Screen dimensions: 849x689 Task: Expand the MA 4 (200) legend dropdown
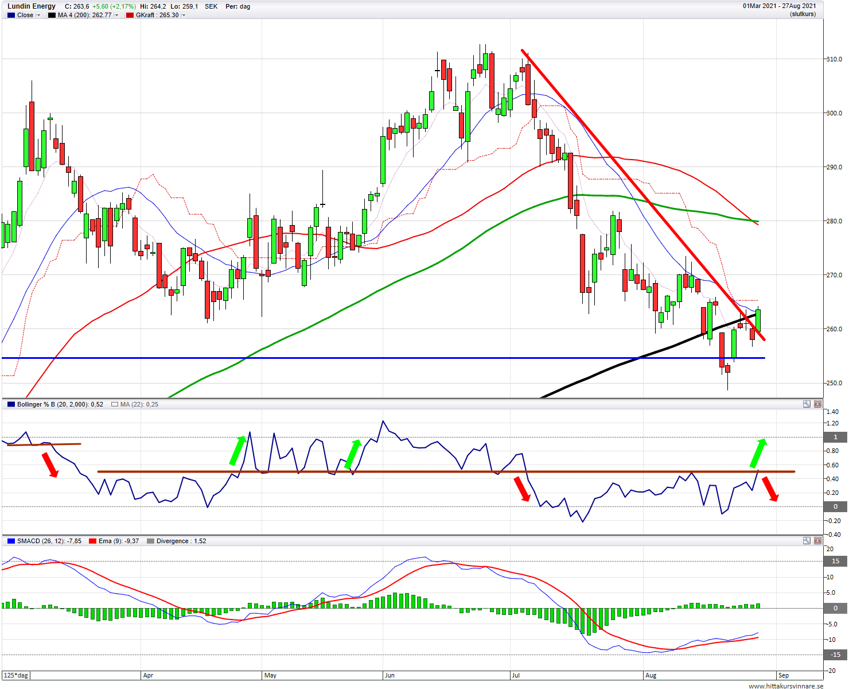click(116, 16)
